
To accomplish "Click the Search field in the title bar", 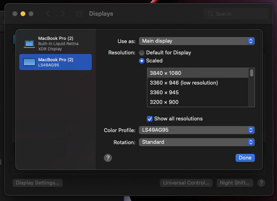I will 236,14.
